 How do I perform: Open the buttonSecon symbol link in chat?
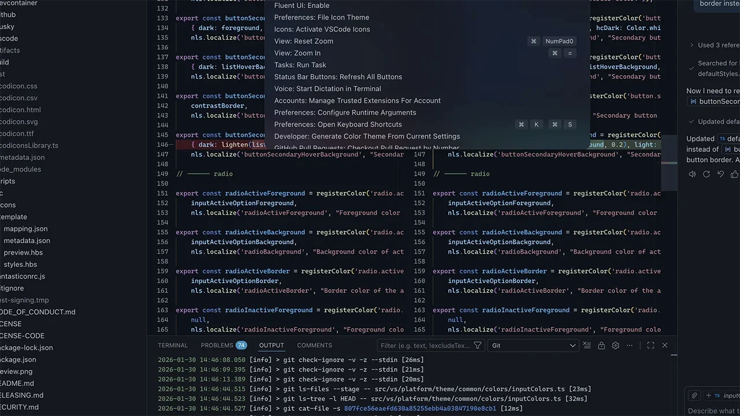click(715, 102)
